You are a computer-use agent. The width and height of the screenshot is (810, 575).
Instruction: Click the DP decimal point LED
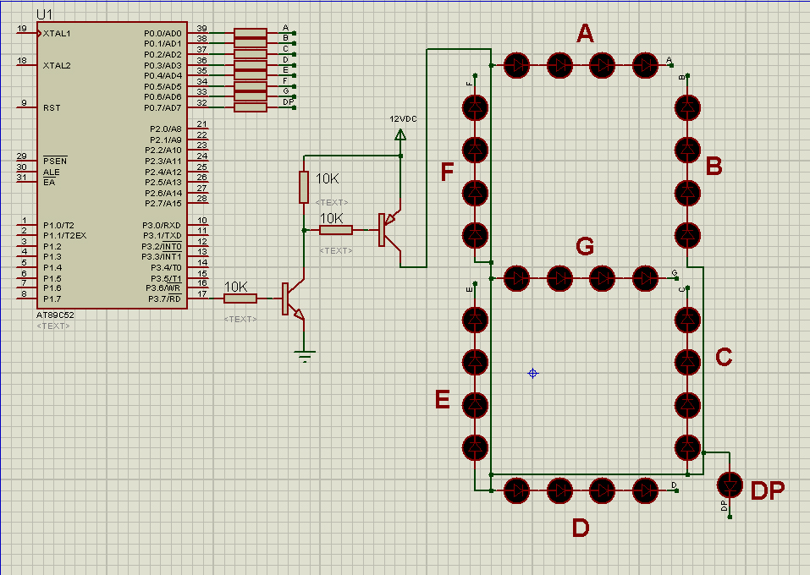tap(729, 485)
